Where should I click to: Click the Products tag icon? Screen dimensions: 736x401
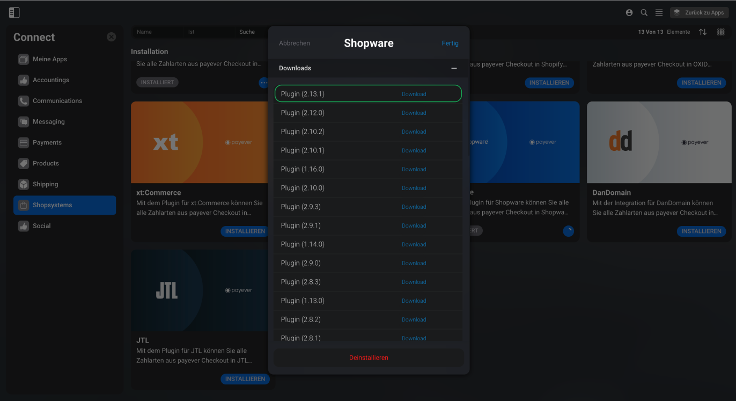23,163
